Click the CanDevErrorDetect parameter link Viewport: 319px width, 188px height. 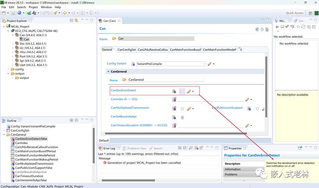(123, 90)
